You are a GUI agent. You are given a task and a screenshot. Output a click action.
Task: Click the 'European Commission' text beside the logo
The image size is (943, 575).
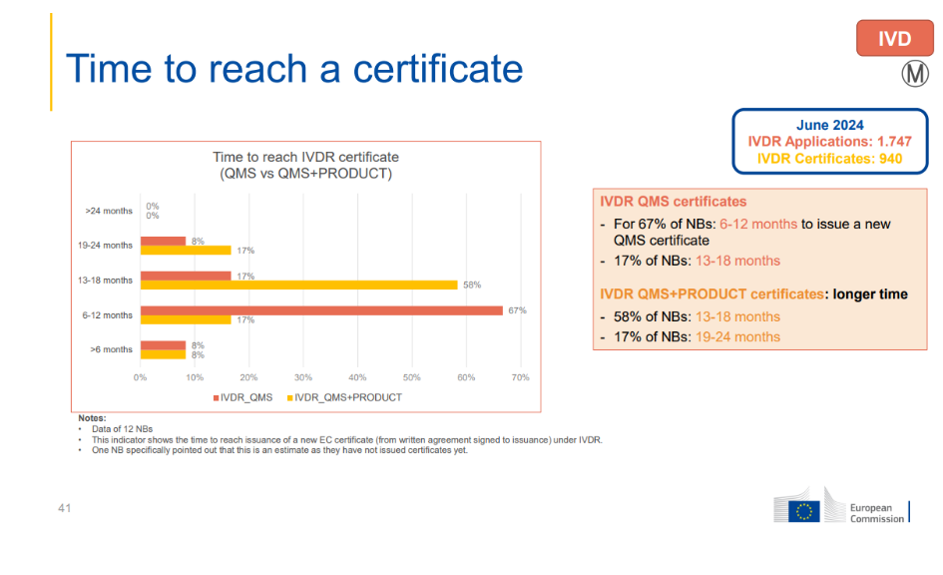tap(876, 512)
